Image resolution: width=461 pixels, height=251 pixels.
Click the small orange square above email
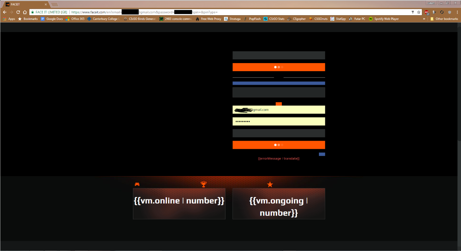(279, 104)
